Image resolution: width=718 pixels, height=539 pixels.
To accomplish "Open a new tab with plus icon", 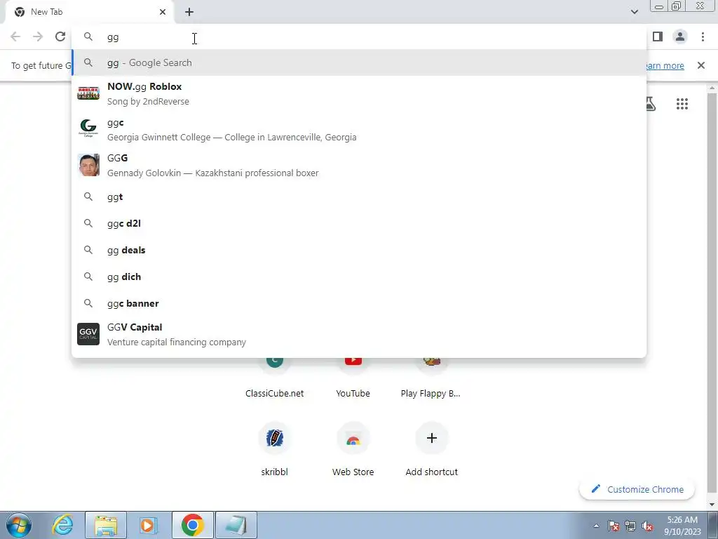I will pos(189,12).
